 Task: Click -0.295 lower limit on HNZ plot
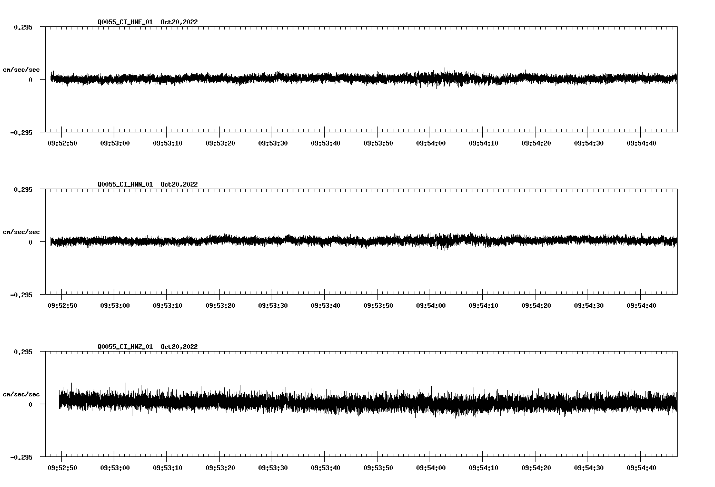pyautogui.click(x=21, y=457)
